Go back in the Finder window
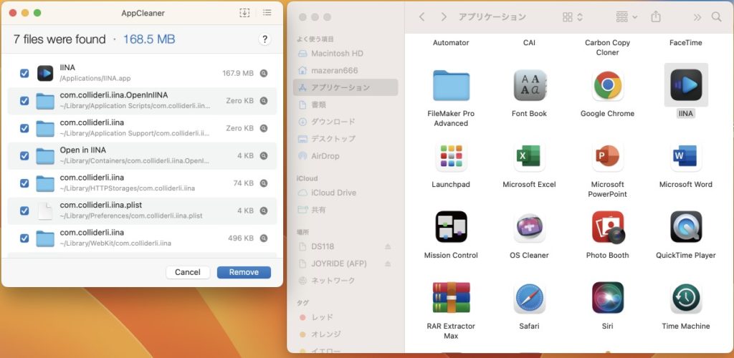The height and width of the screenshot is (358, 734). pyautogui.click(x=421, y=16)
